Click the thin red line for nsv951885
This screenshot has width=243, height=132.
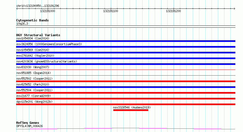click(x=126, y=75)
